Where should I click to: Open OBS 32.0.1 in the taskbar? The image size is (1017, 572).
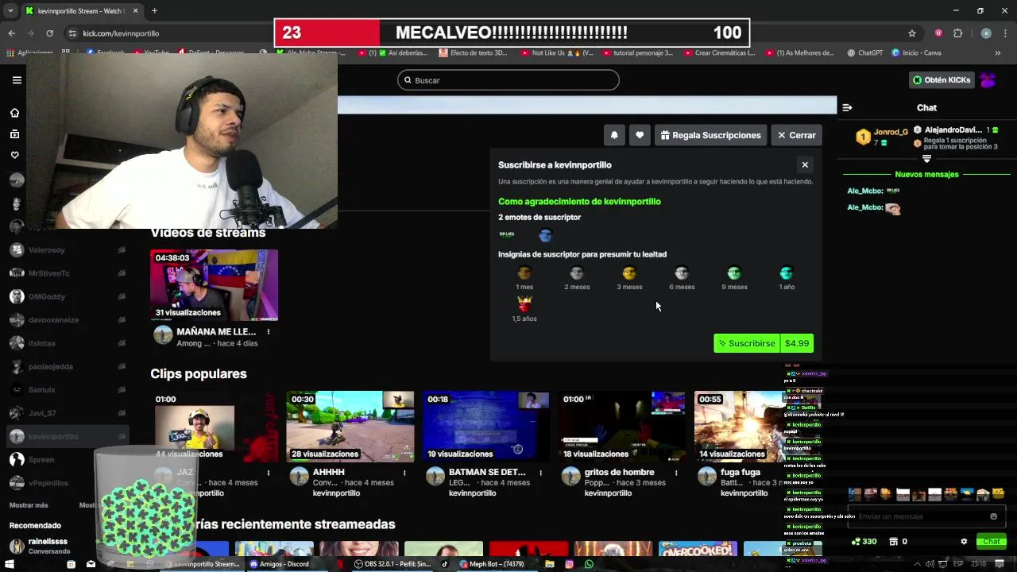[392, 564]
